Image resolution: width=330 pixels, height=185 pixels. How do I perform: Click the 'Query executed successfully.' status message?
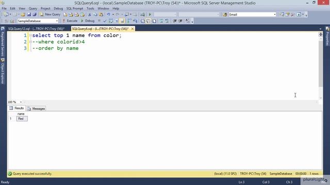point(32,174)
